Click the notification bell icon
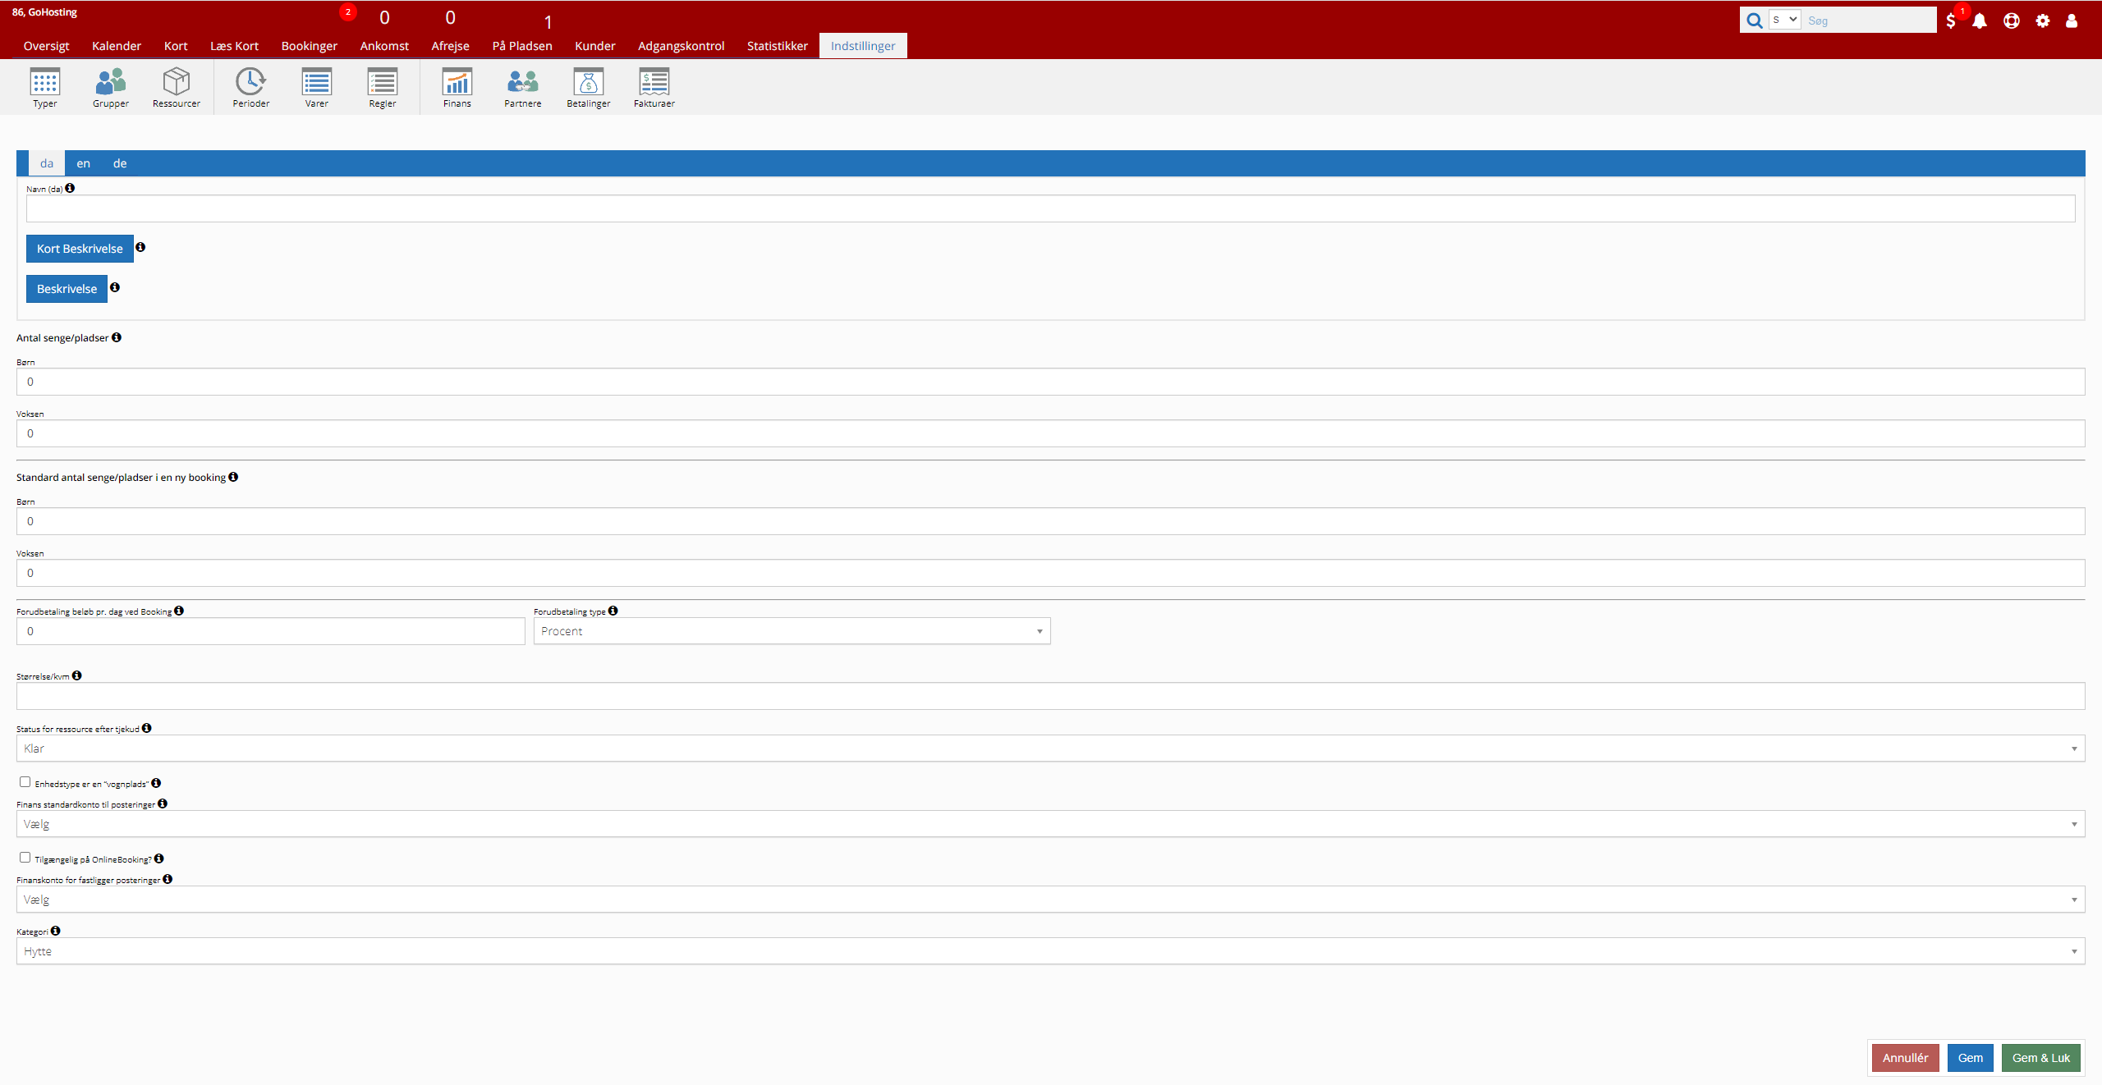This screenshot has width=2102, height=1085. coord(1980,21)
